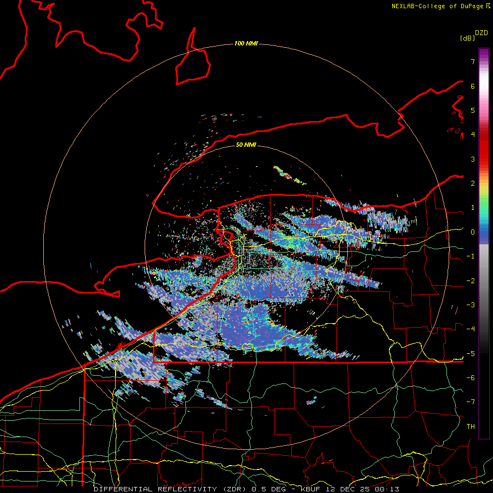Click the -1 tick label on color scale
Image resolution: width=493 pixels, height=493 pixels.
[x=471, y=256]
